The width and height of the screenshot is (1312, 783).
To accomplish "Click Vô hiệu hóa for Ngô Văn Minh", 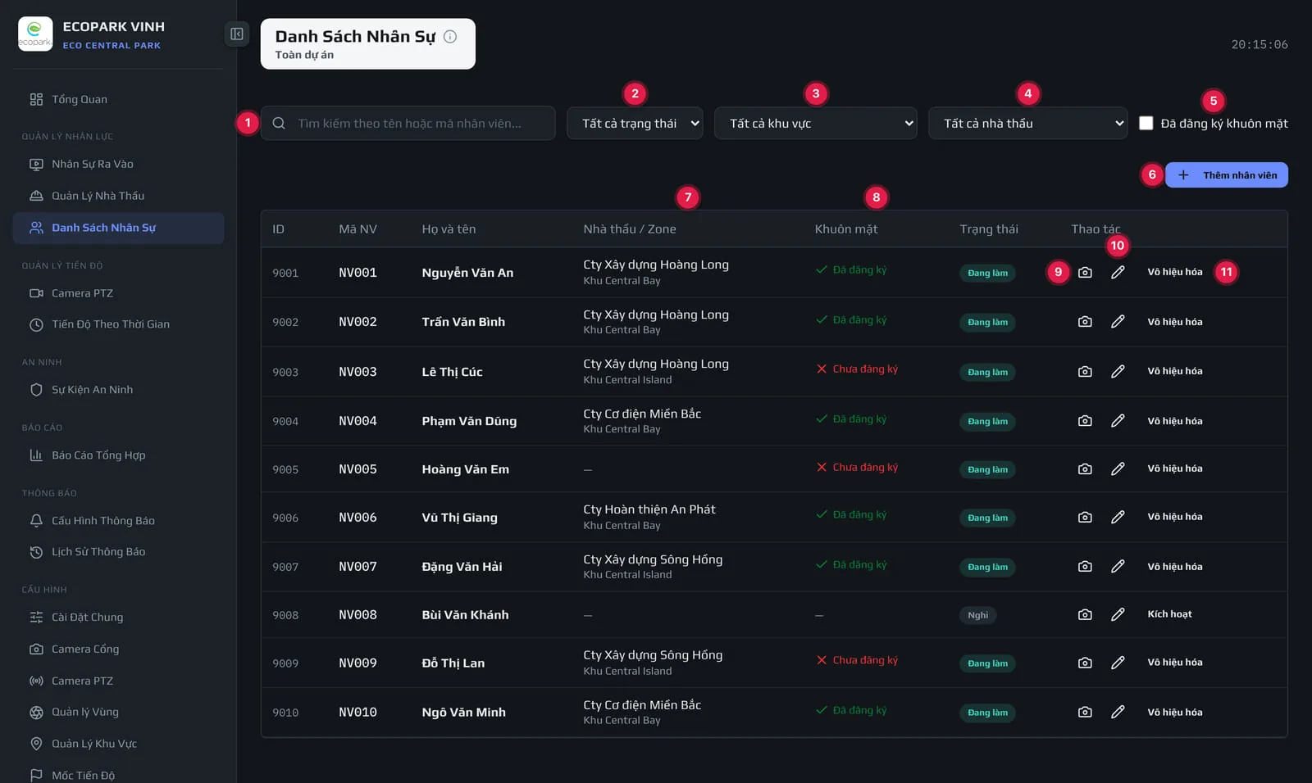I will pyautogui.click(x=1175, y=713).
